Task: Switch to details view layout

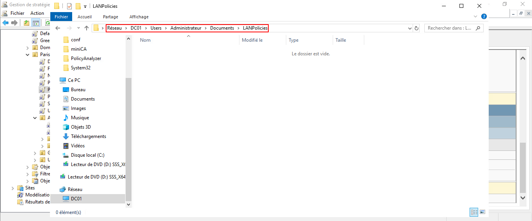Action: pos(474,212)
